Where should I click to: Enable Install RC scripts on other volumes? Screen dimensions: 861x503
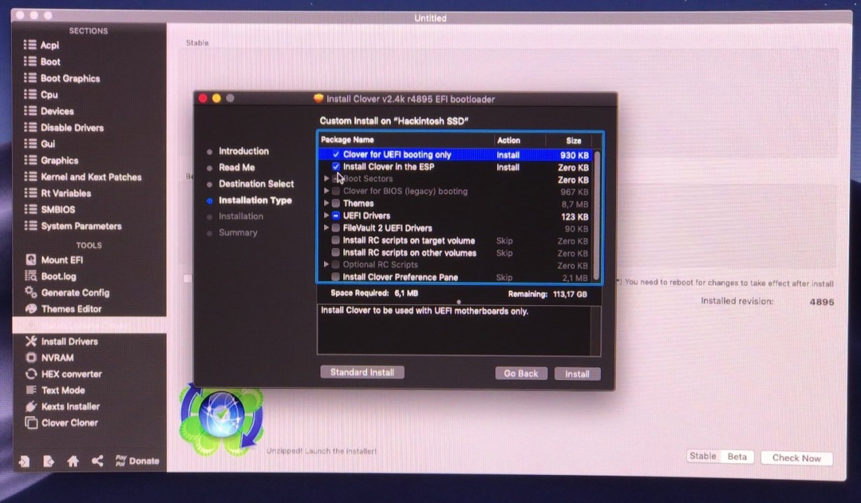click(x=336, y=253)
